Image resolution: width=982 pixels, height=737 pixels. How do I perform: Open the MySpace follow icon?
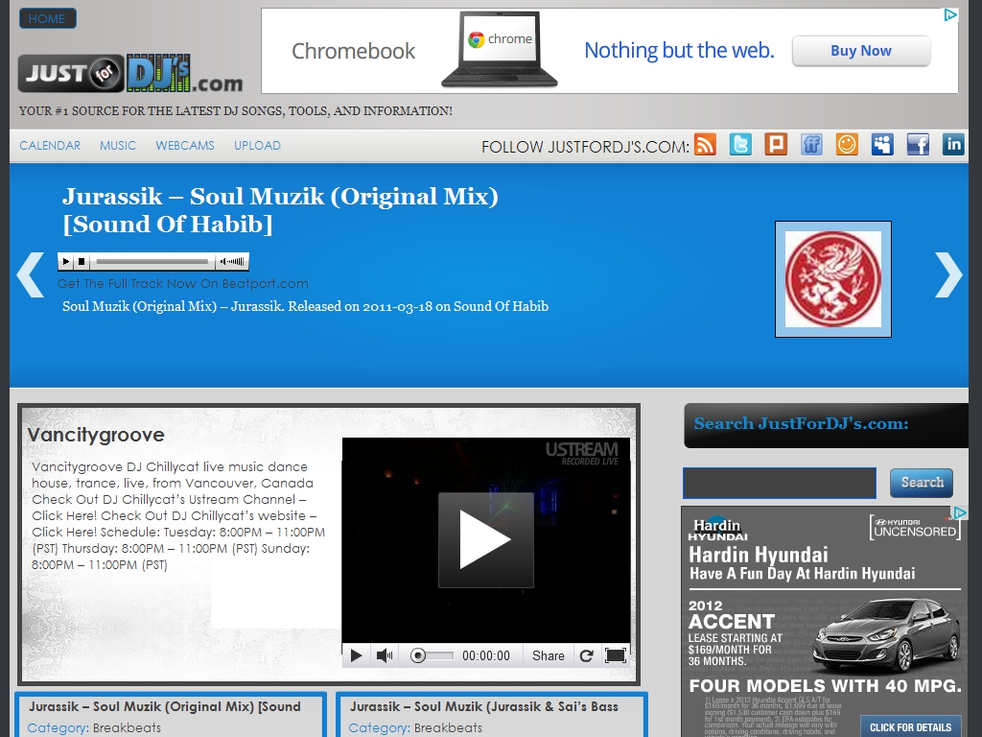[x=882, y=145]
